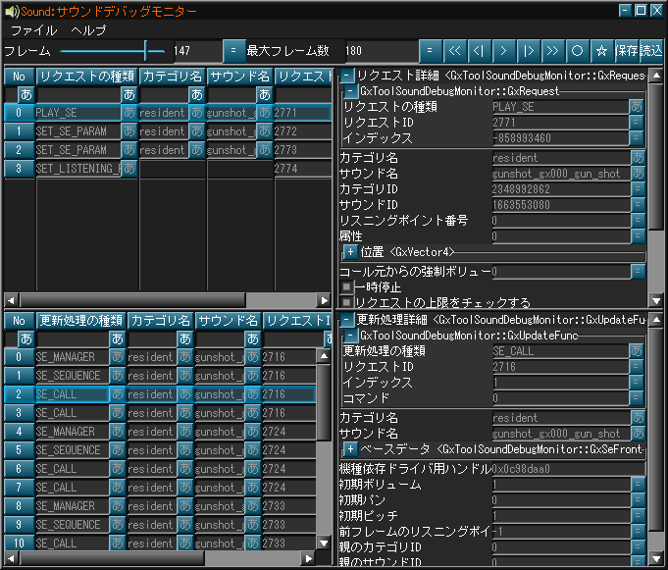Click the = button next to 最大フレーム数 value 180
This screenshot has height=570, width=668.
pos(430,51)
